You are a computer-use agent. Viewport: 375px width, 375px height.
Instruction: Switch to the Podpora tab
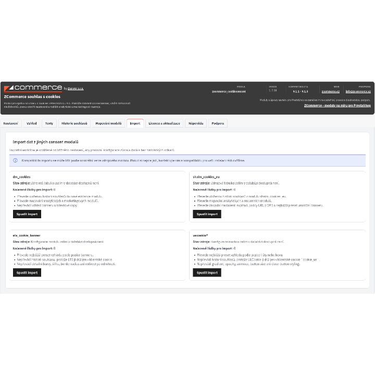[x=218, y=123]
